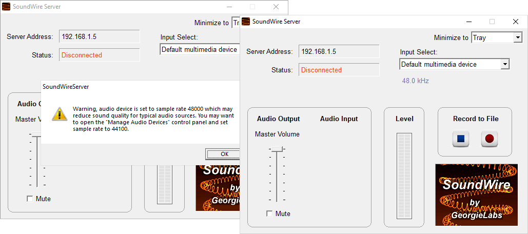Click back window SoundWire title bar icon
This screenshot has height=234, width=528.
(x=6, y=6)
